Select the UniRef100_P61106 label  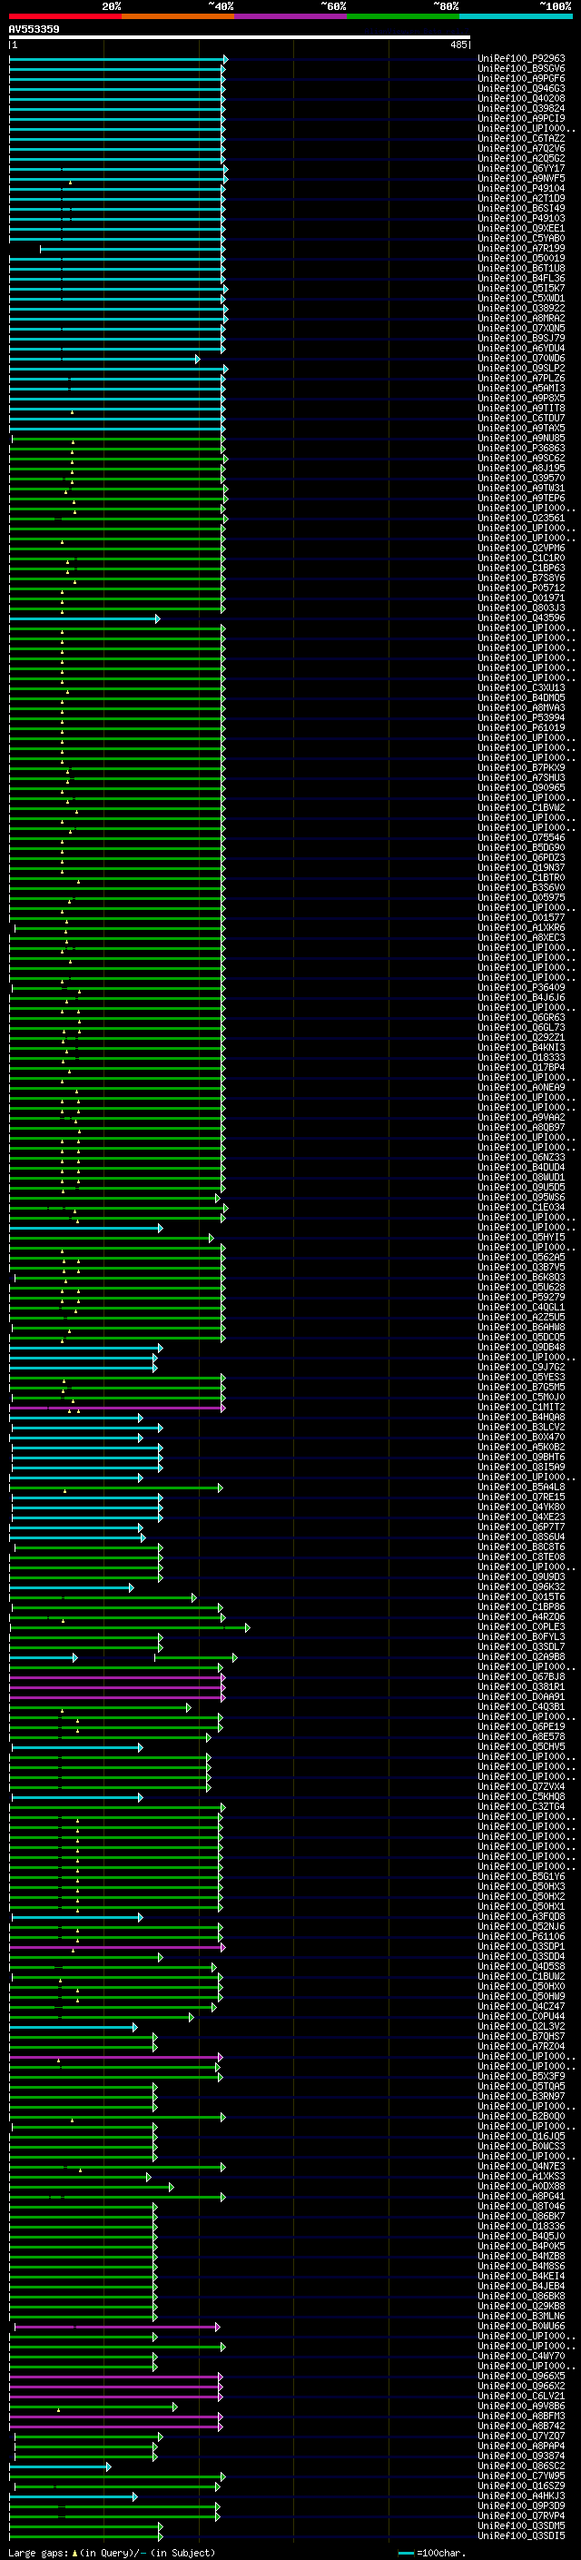[521, 1937]
